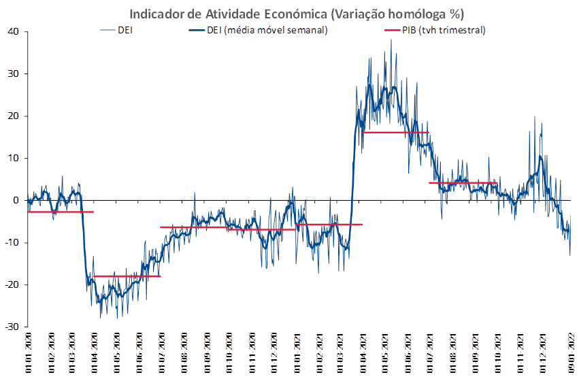Image resolution: width=579 pixels, height=379 pixels.
Task: Click the thin light-blue DEI legend swatch
Action: pos(107,31)
